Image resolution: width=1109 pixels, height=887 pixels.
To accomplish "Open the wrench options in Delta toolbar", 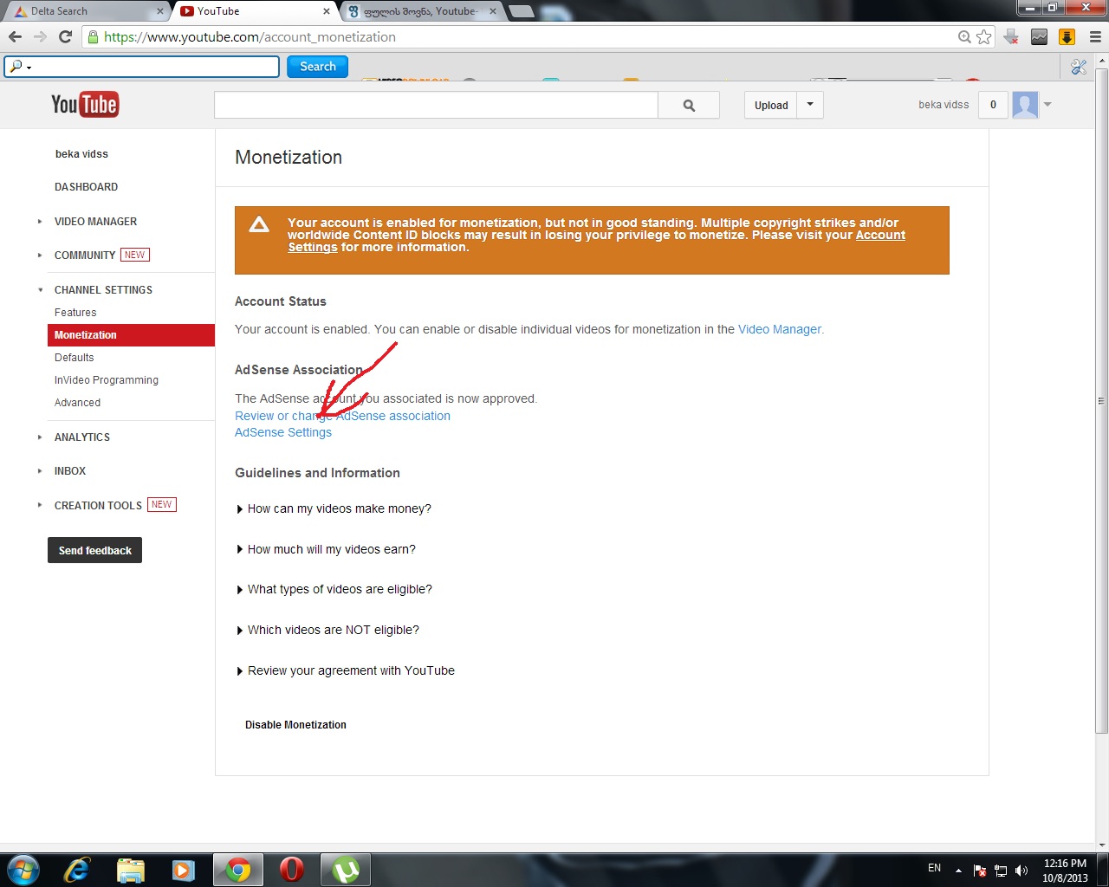I will click(1079, 67).
